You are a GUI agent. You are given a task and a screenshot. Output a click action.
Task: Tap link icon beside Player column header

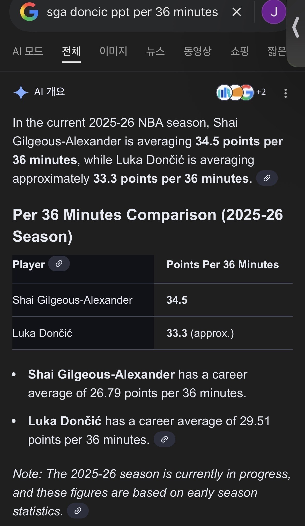click(x=59, y=264)
